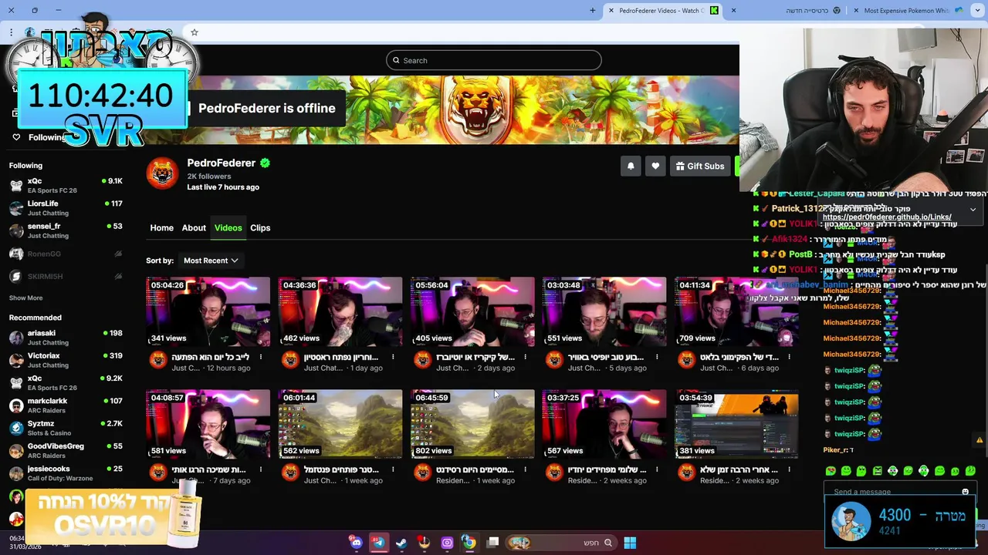
Task: Open markclarkk ARC Raiders channel
Action: [66, 405]
